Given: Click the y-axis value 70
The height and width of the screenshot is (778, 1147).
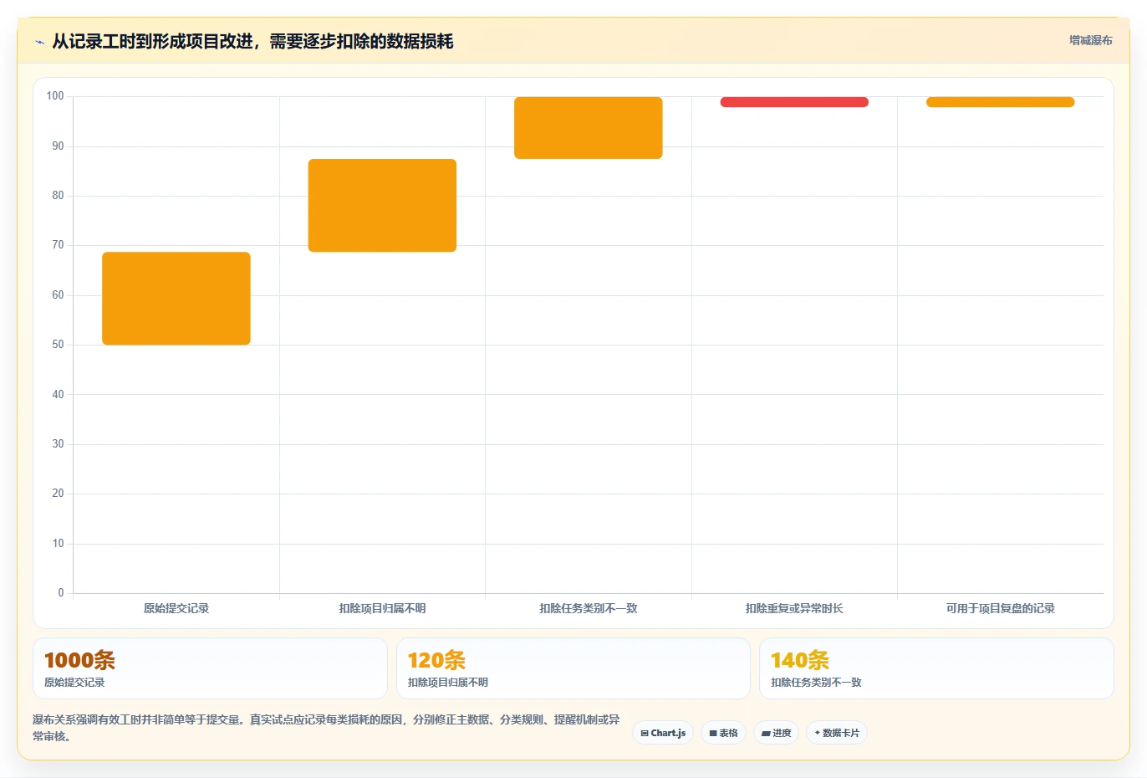Looking at the screenshot, I should (58, 245).
